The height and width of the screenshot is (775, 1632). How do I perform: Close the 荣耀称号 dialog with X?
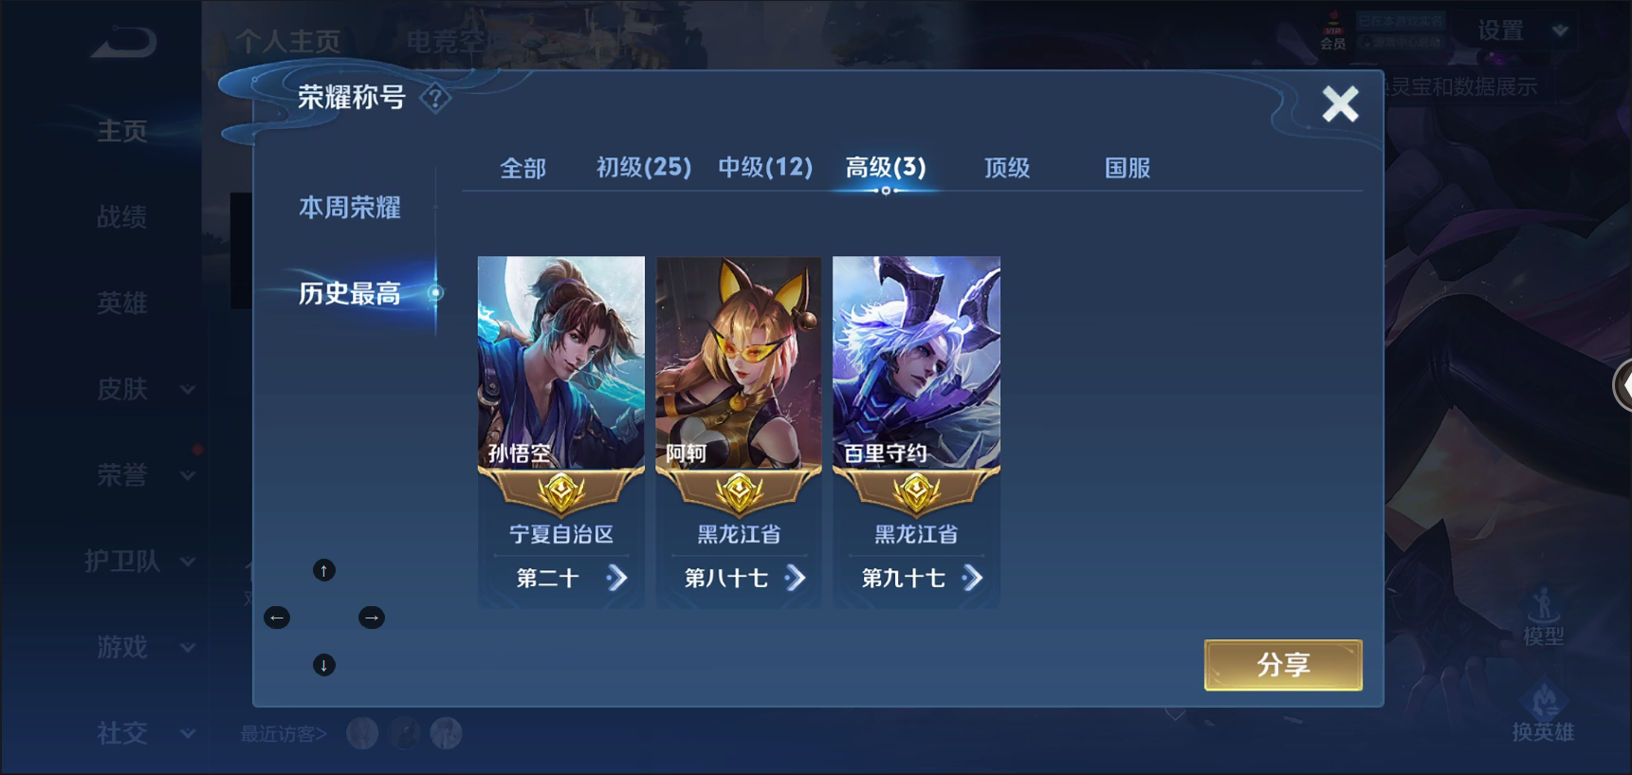[1341, 103]
